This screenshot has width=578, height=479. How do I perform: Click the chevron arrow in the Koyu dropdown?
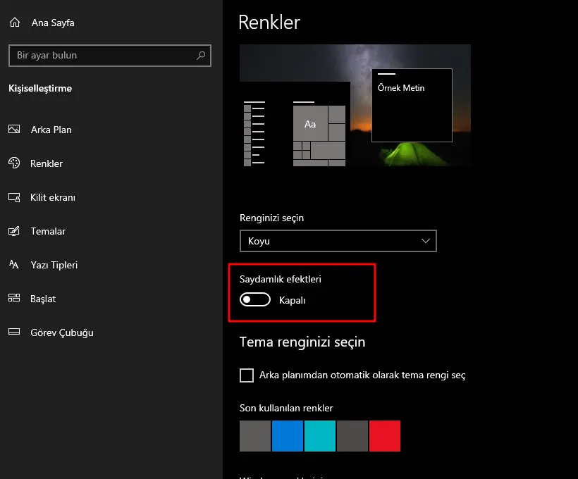425,241
